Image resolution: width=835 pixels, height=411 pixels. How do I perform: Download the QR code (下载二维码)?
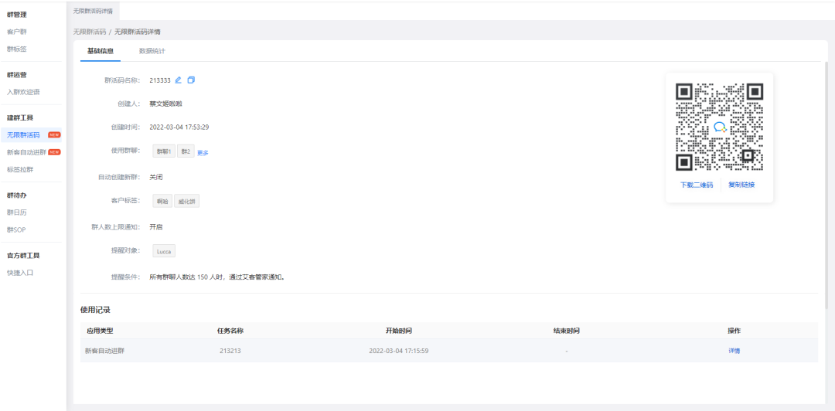tap(697, 185)
